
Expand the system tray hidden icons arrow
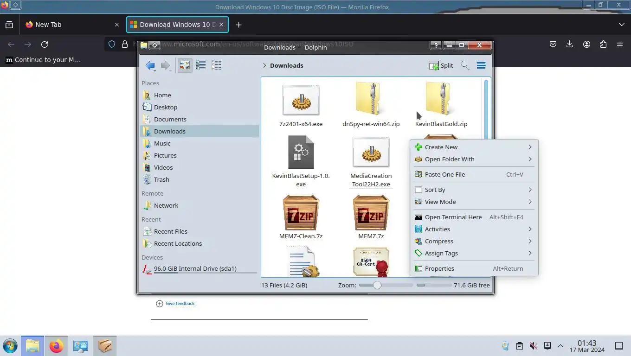coord(560,346)
